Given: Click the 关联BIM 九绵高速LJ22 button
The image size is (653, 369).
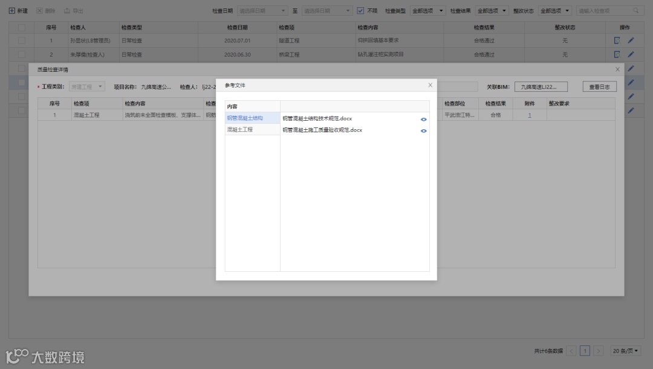Looking at the screenshot, I should coord(541,86).
